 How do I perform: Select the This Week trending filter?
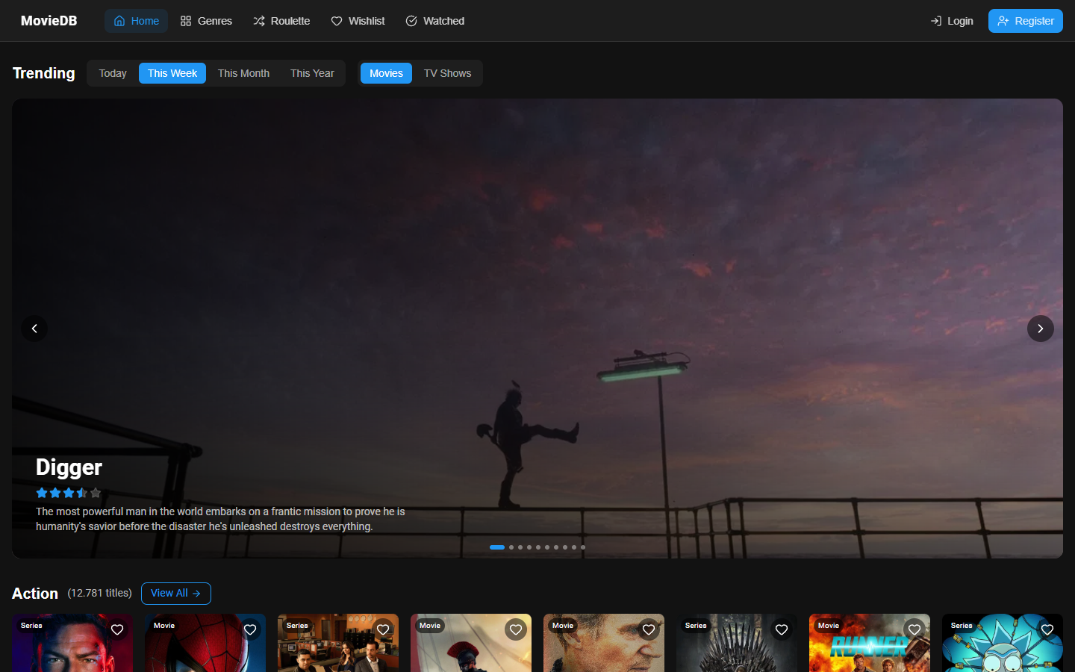172,73
